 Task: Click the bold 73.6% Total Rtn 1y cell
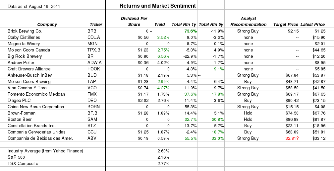coord(191,31)
